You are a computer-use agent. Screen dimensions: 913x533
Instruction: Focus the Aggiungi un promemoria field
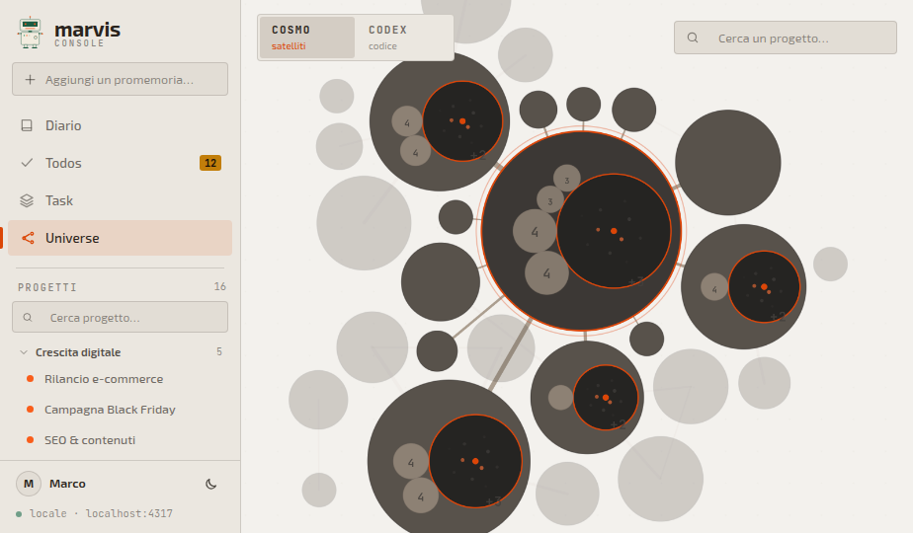pyautogui.click(x=120, y=79)
